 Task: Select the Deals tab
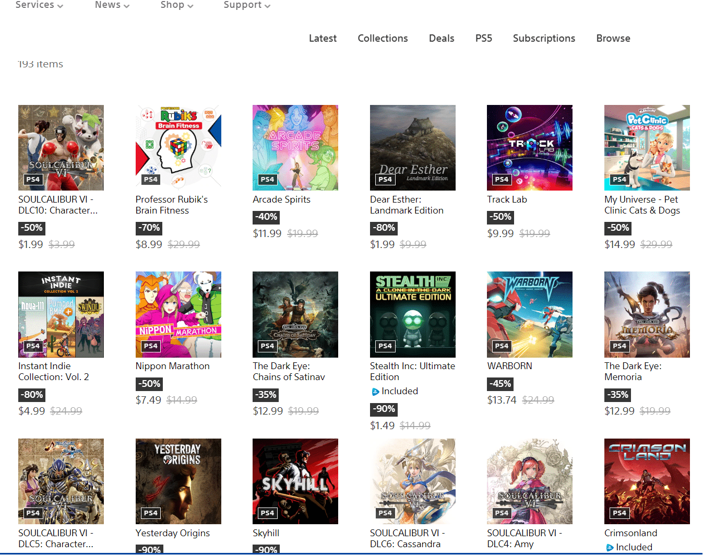442,38
